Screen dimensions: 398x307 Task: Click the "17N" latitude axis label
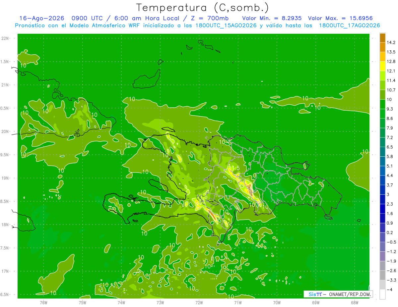5,271
